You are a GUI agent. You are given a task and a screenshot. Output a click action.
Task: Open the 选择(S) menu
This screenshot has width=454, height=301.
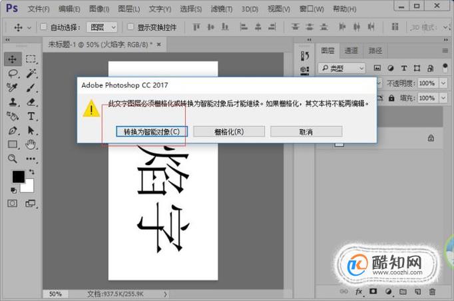coord(191,9)
